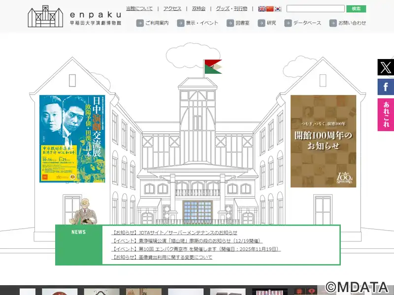Image resolution: width=394 pixels, height=295 pixels.
Task: Open news: 第10回 エンパク青空市
Action: point(196,249)
